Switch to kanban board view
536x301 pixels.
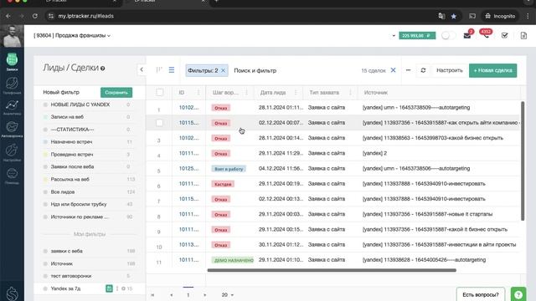coord(159,70)
